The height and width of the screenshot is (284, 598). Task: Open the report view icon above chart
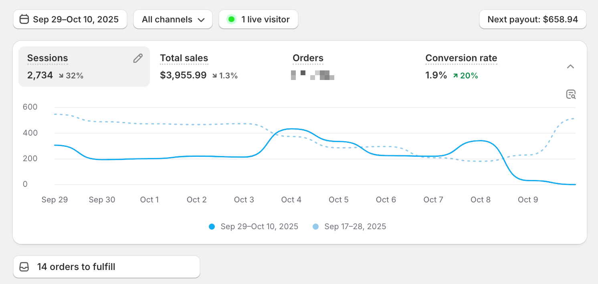point(571,94)
